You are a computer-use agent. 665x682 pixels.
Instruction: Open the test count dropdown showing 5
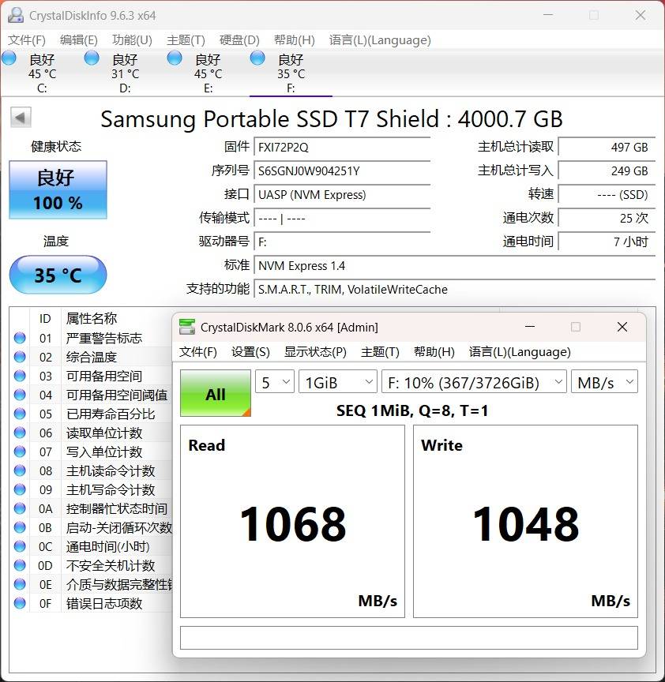pos(275,383)
